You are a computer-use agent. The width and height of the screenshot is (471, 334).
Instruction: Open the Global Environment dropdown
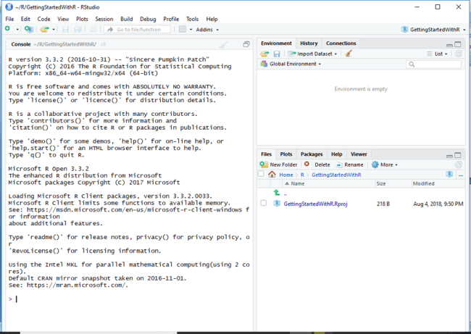click(x=291, y=64)
